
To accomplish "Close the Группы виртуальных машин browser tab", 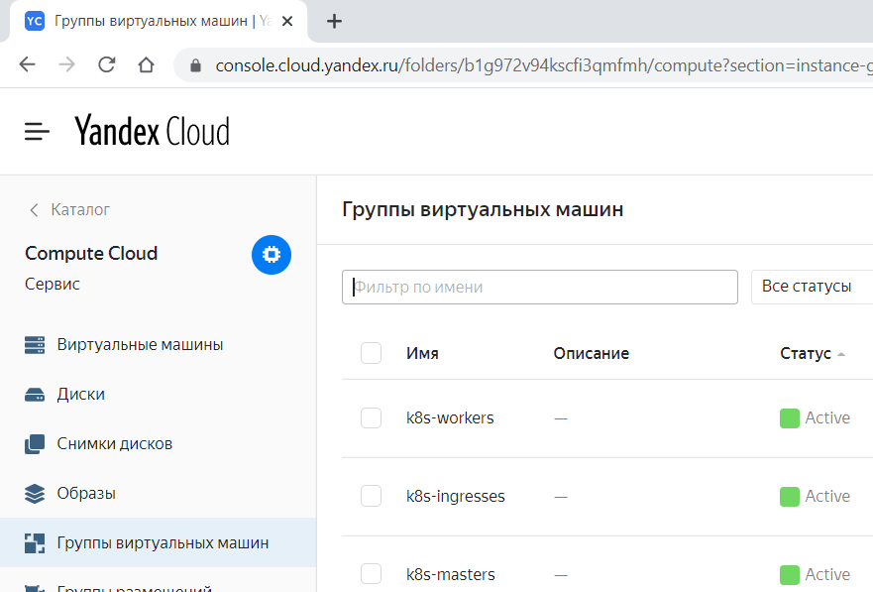I will click(x=287, y=21).
